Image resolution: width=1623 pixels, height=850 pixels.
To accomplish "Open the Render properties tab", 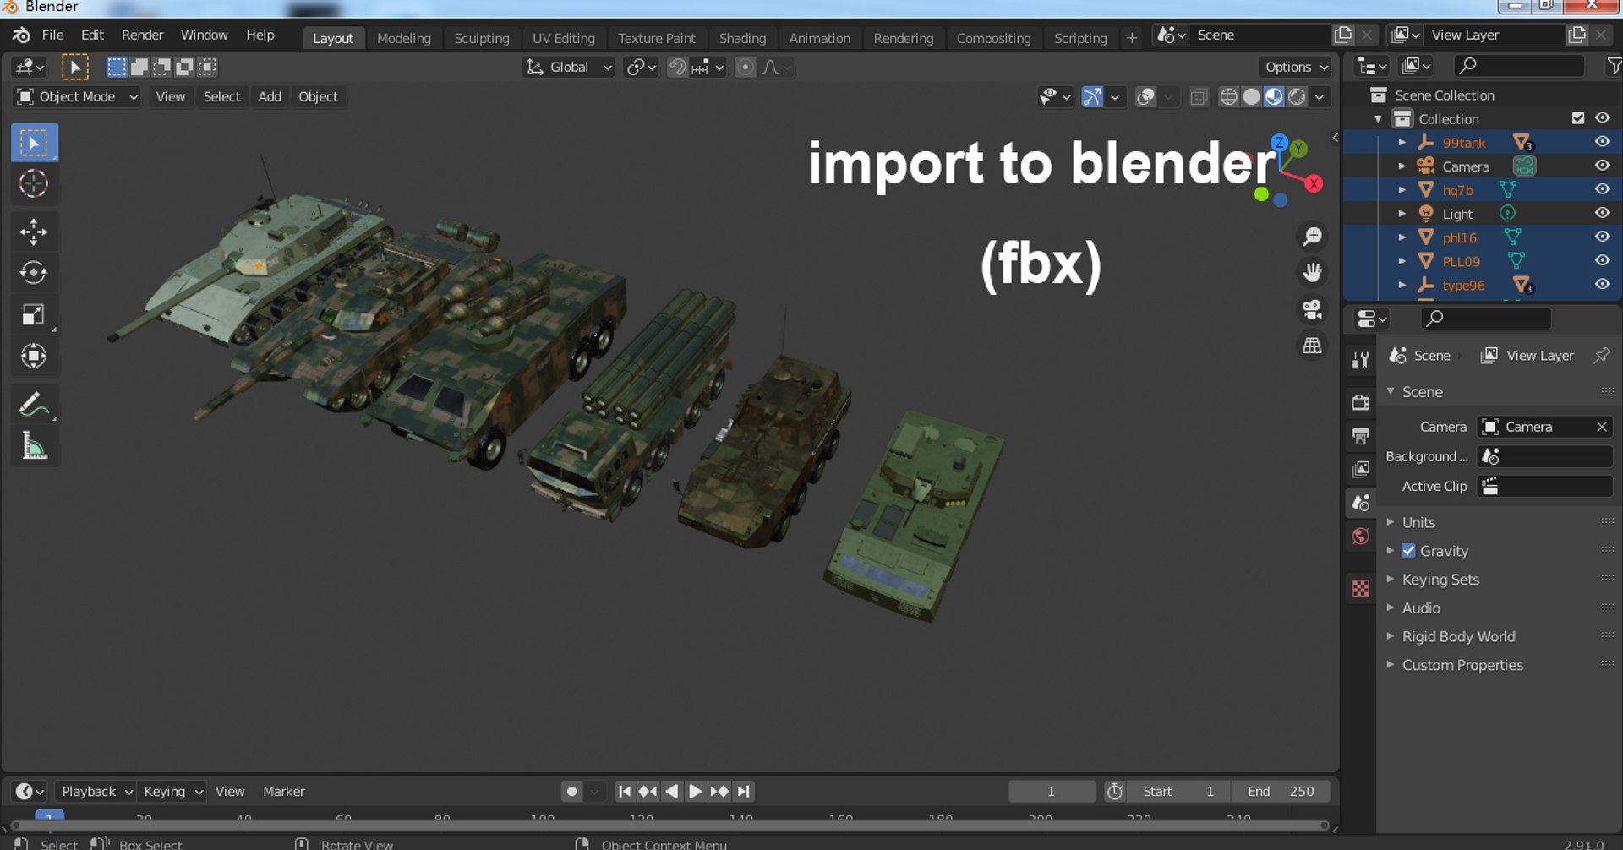I will 1360,402.
